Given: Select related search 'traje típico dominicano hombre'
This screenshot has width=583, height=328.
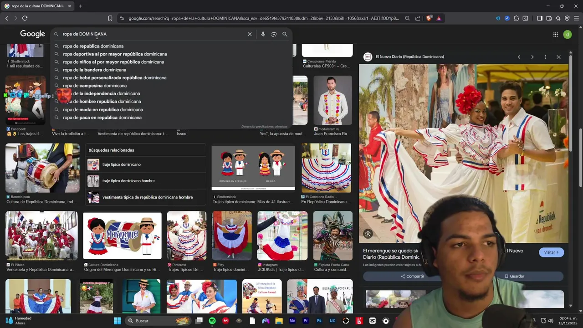Looking at the screenshot, I should (145, 181).
